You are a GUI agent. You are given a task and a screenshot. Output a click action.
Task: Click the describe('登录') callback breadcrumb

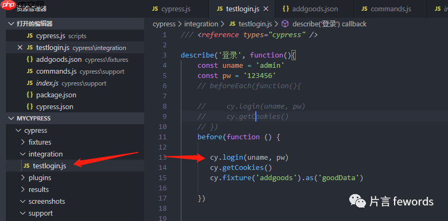pyautogui.click(x=329, y=24)
